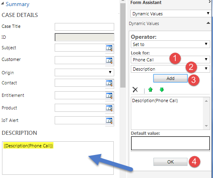Open the Contact lookup icon

click(x=109, y=83)
